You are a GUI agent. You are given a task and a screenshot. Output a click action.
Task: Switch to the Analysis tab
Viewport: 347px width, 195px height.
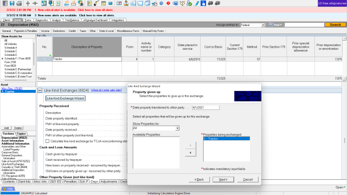(56, 20)
